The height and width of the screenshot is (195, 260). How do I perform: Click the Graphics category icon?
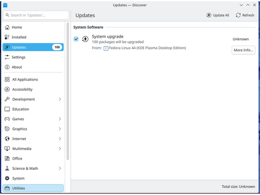click(x=7, y=129)
